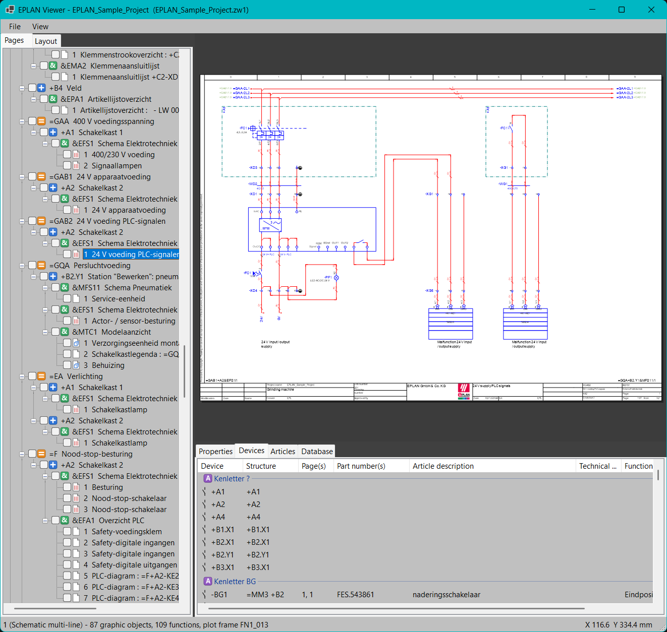This screenshot has height=632, width=667.
Task: Open the File menu
Action: [x=15, y=27]
